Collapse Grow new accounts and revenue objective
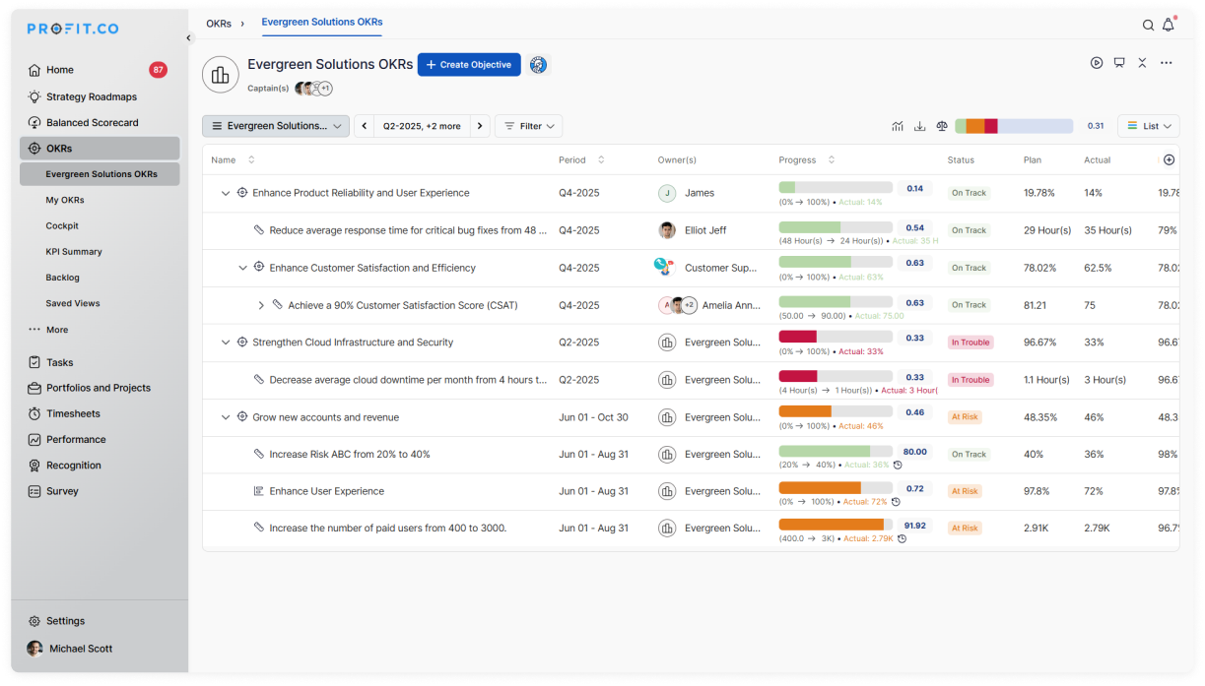This screenshot has width=1205, height=686. [x=226, y=417]
